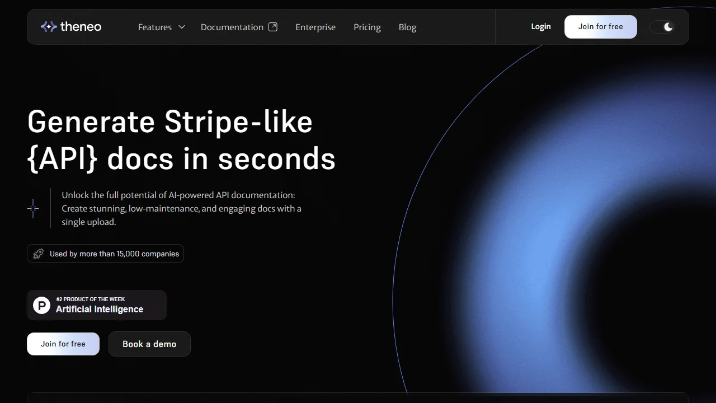Open the Pricing nav item

[367, 27]
